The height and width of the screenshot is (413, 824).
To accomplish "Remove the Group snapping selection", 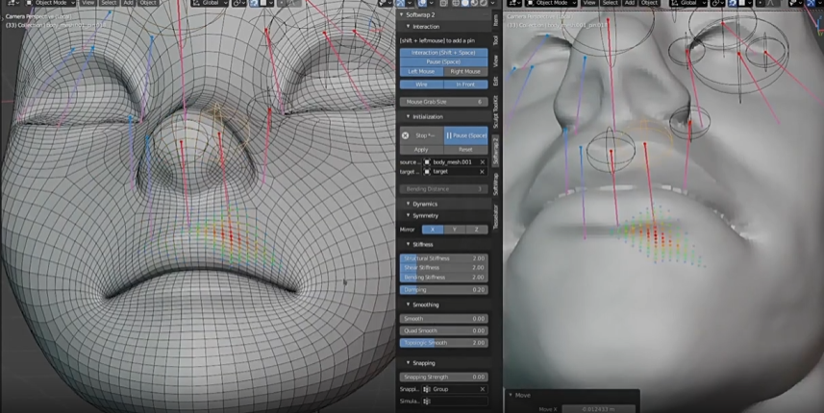I will click(x=482, y=389).
